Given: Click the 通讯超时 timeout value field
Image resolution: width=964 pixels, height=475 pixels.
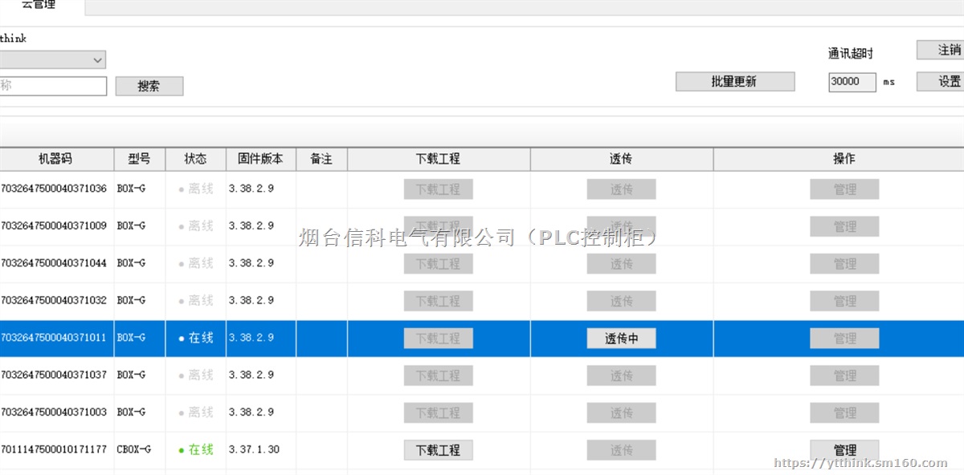Looking at the screenshot, I should point(852,81).
